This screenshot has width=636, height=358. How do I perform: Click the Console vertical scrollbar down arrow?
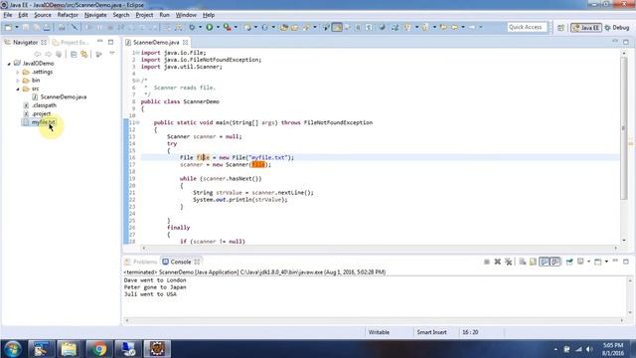pos(630,312)
